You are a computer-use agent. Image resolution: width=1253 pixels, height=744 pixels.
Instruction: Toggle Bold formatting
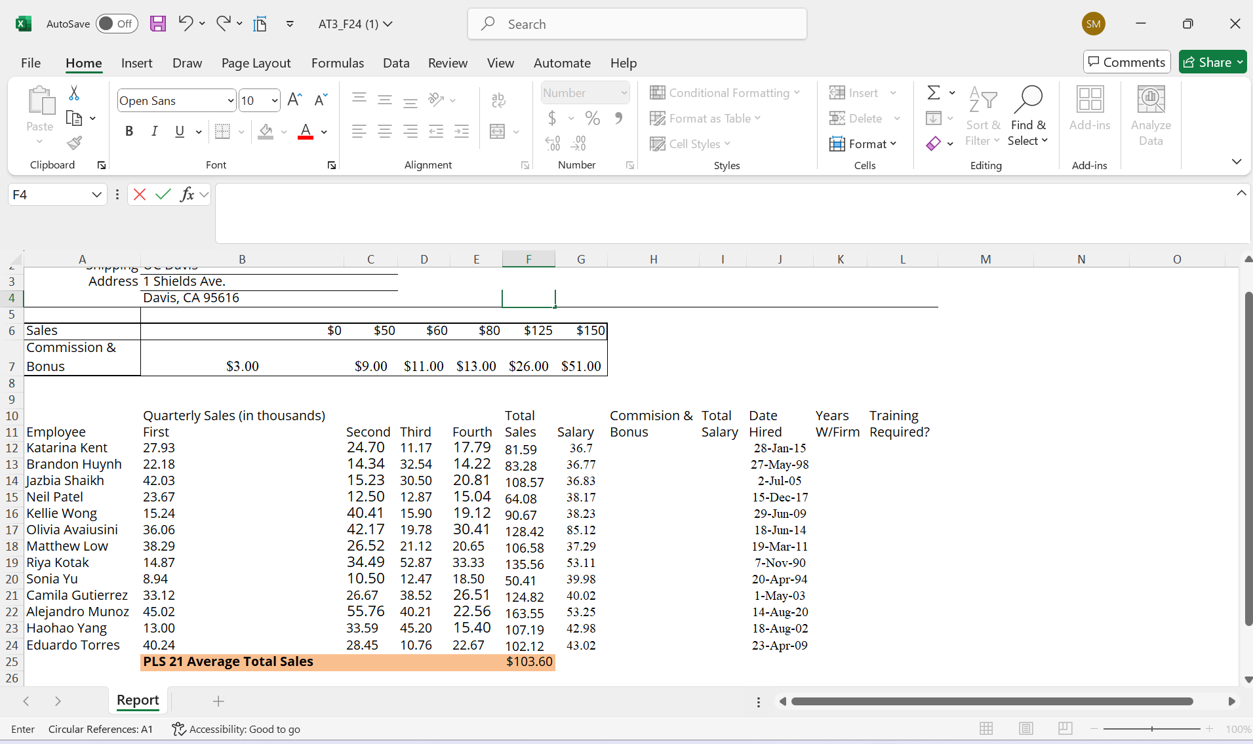tap(129, 131)
